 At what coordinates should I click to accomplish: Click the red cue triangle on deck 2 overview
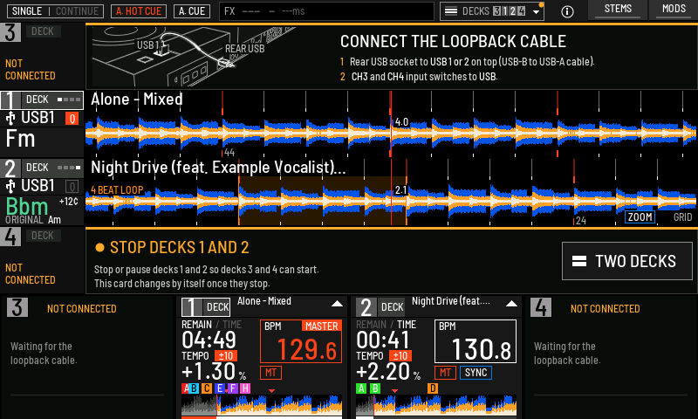click(x=394, y=391)
